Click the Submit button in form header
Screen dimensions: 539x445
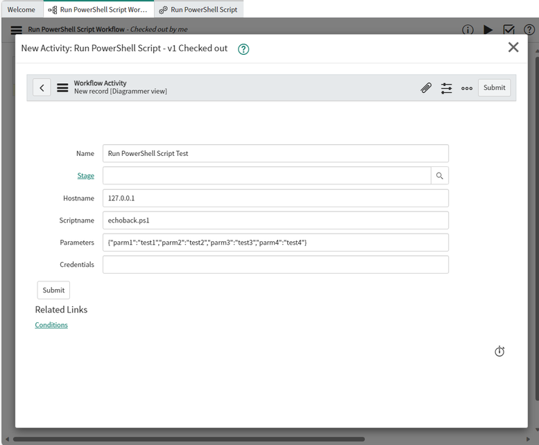pyautogui.click(x=495, y=87)
